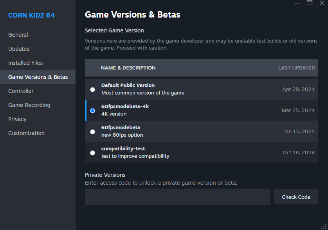Open the Controller settings
328x230 pixels.
(21, 91)
